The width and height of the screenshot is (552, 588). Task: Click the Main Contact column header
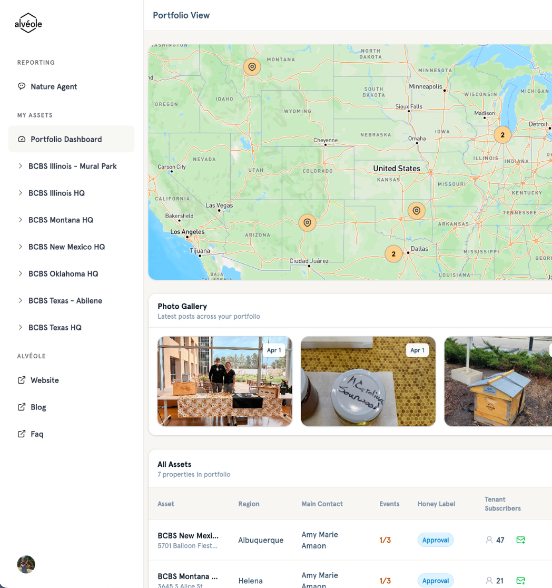322,504
